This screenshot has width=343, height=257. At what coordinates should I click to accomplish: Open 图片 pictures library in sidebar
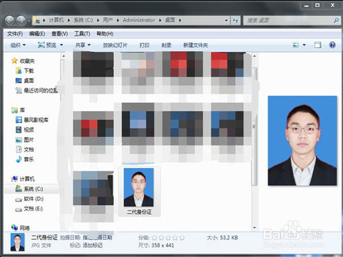(x=25, y=140)
